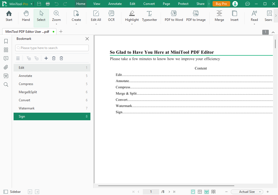278x195 pixels.
Task: Open the page thumbnails sidebar panel
Action: [6, 50]
